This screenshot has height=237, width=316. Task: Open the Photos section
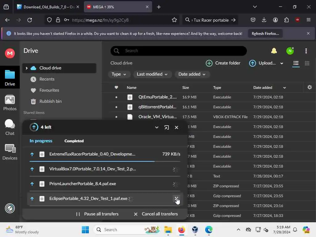coord(10,103)
